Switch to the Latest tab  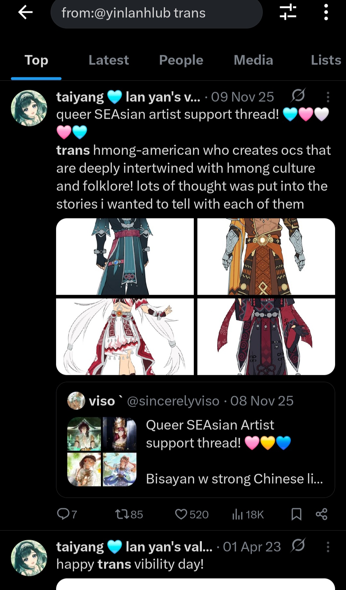point(109,60)
